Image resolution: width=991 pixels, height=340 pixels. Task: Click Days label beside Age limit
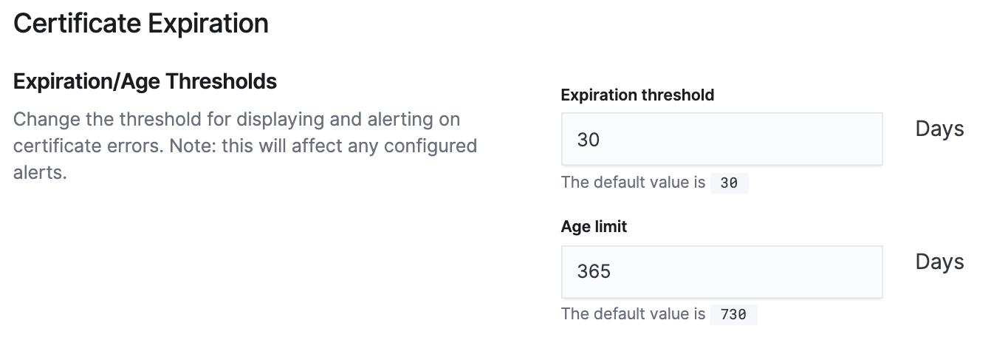tap(939, 262)
